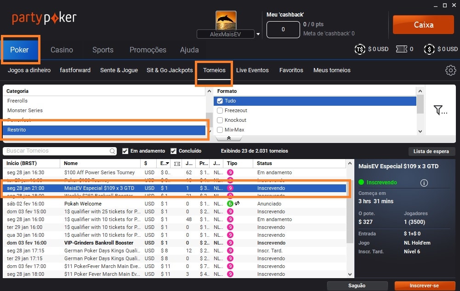Switch to Sit & Go Jackpots tab

tap(170, 70)
